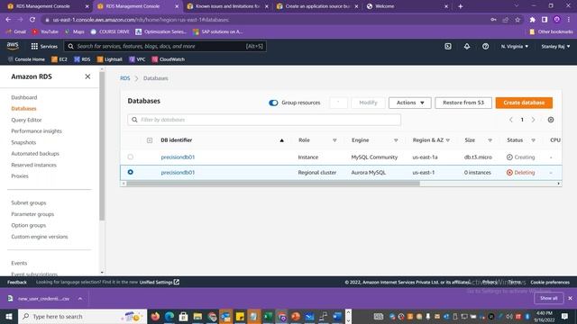Open the precisiondb01 Regional cluster link
The image size is (577, 324).
point(178,172)
